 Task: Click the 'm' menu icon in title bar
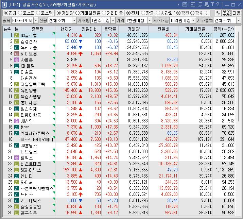(x=185, y=4)
